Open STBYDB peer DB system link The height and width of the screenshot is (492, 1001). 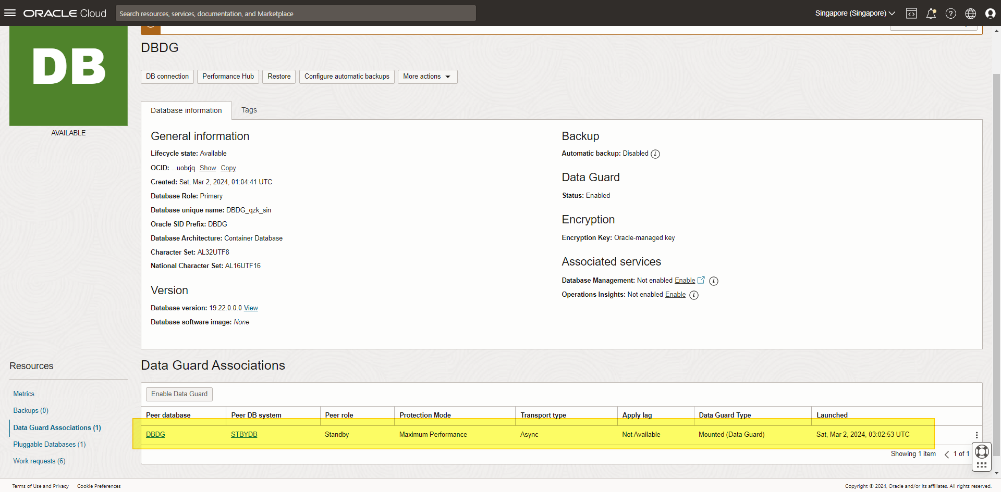click(244, 435)
